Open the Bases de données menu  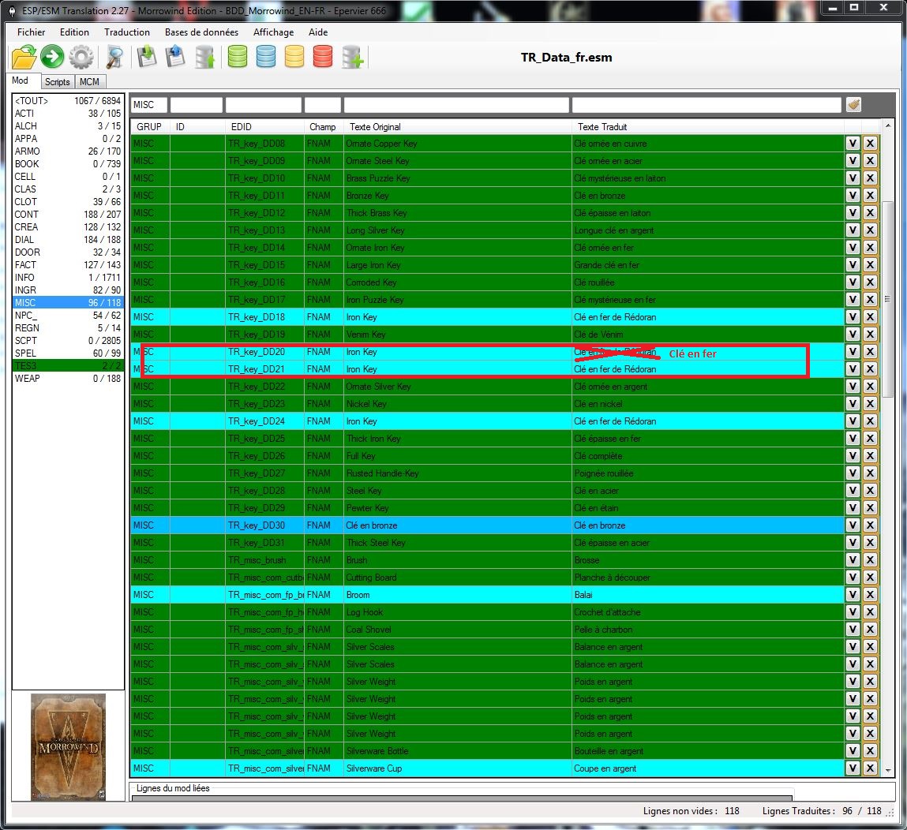(201, 32)
